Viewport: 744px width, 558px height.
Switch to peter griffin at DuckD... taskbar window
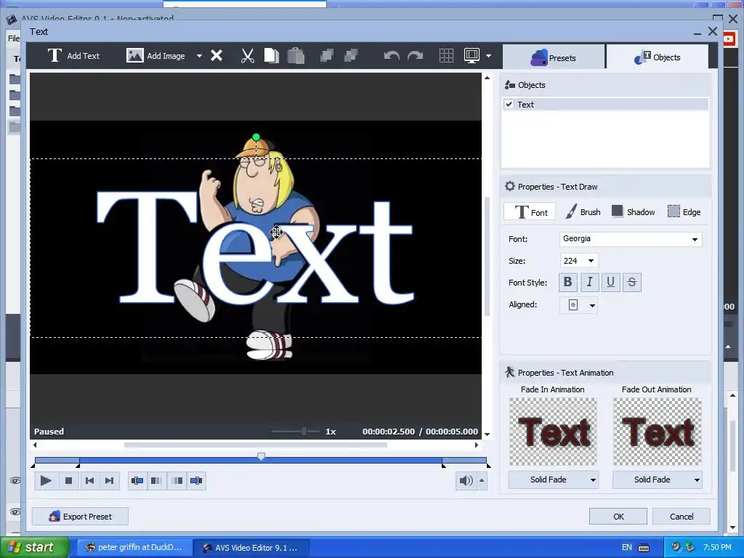pos(134,547)
